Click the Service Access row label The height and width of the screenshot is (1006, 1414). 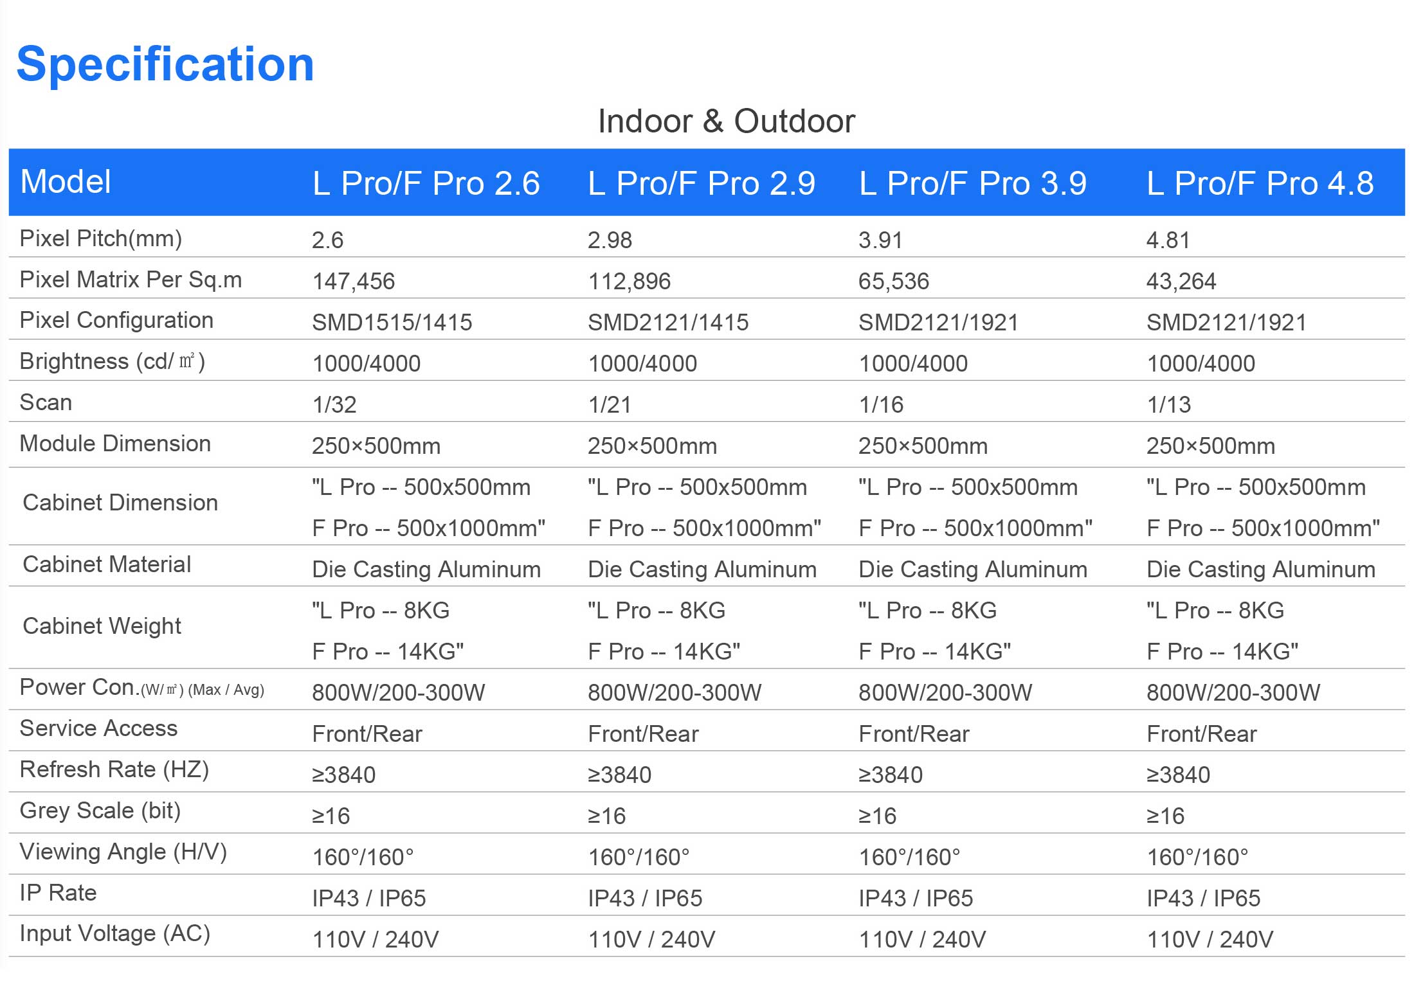pyautogui.click(x=98, y=728)
